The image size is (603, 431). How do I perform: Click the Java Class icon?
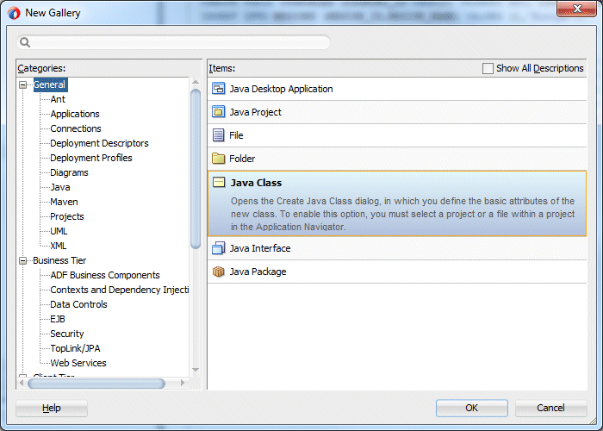[x=219, y=183]
